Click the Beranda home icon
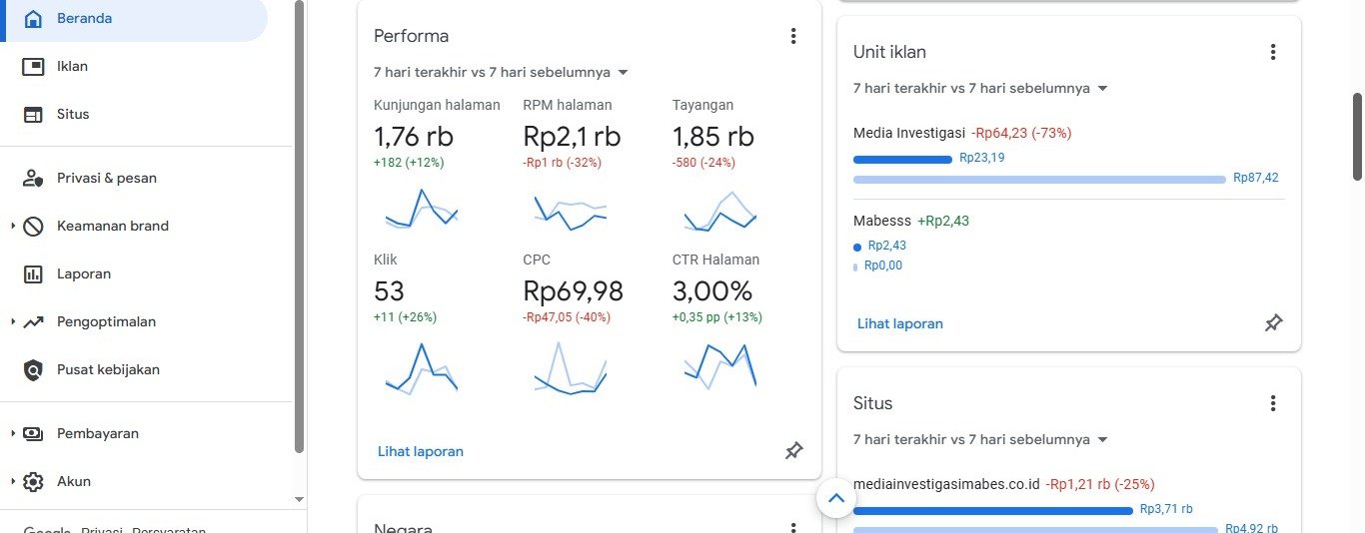Image resolution: width=1365 pixels, height=533 pixels. click(33, 19)
